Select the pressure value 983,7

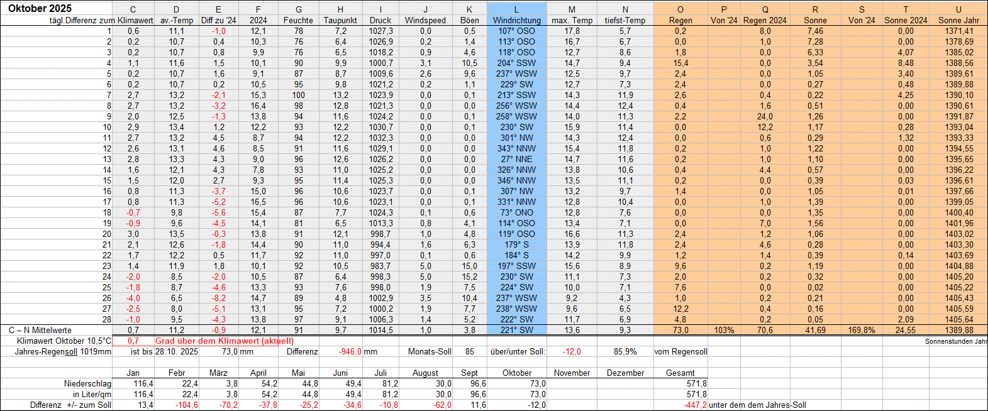pyautogui.click(x=380, y=266)
